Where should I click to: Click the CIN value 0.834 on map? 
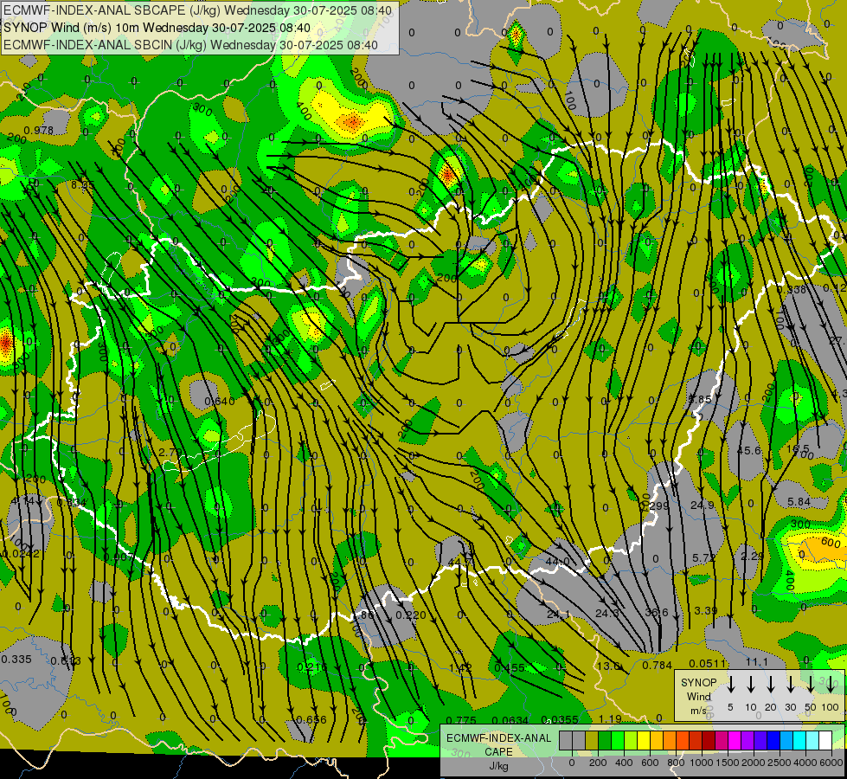point(71,502)
